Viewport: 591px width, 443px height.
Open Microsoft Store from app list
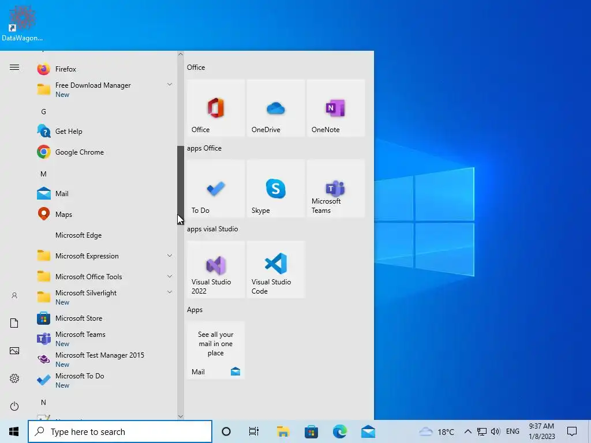pyautogui.click(x=104, y=318)
